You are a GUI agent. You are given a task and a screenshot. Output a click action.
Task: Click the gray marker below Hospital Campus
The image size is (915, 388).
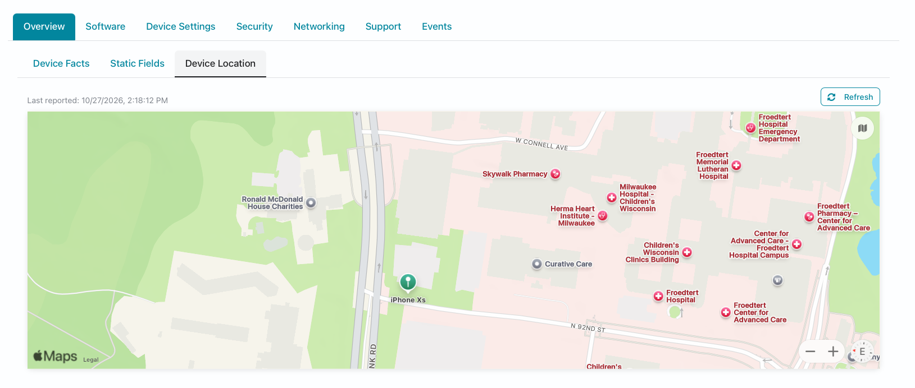(777, 280)
